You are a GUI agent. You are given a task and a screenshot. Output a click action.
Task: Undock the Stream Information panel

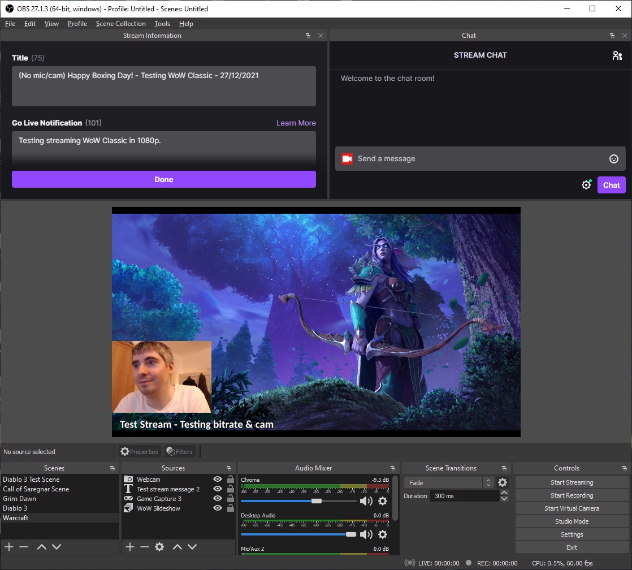(308, 36)
